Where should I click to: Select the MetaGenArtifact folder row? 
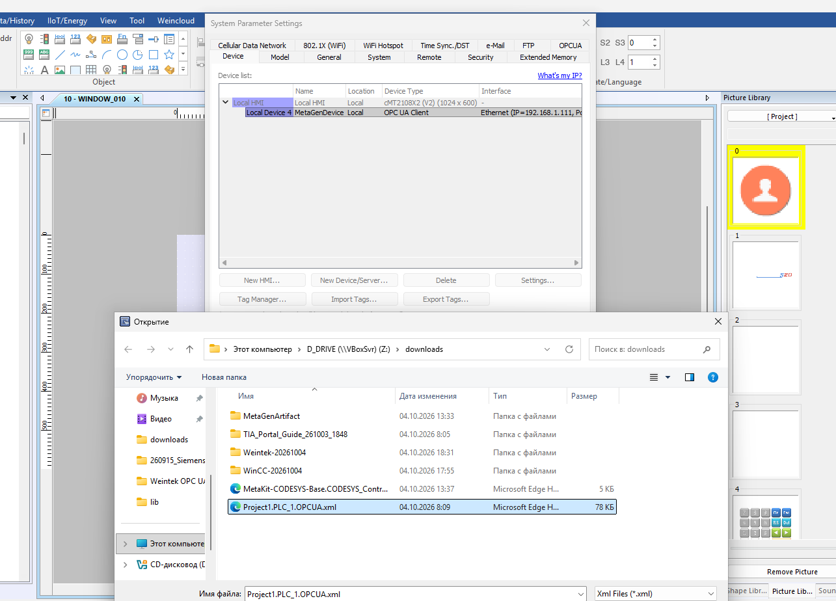point(423,416)
